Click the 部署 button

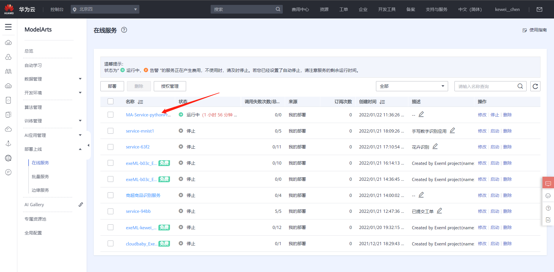click(x=112, y=86)
